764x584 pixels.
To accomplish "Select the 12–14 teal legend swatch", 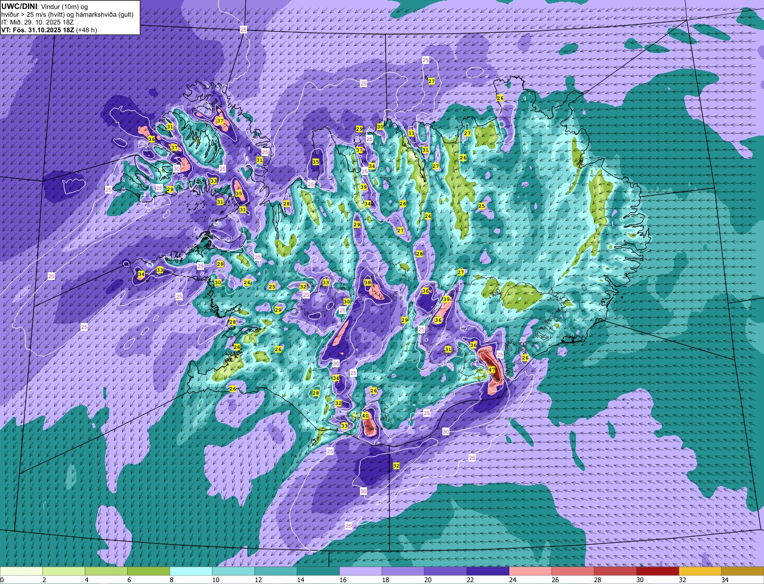I will [x=276, y=571].
